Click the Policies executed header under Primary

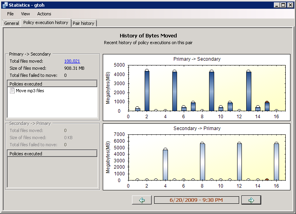tap(52, 84)
